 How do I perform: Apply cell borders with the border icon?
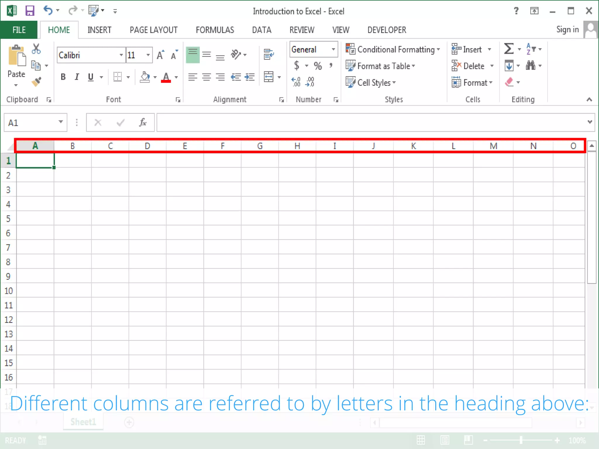coord(118,77)
